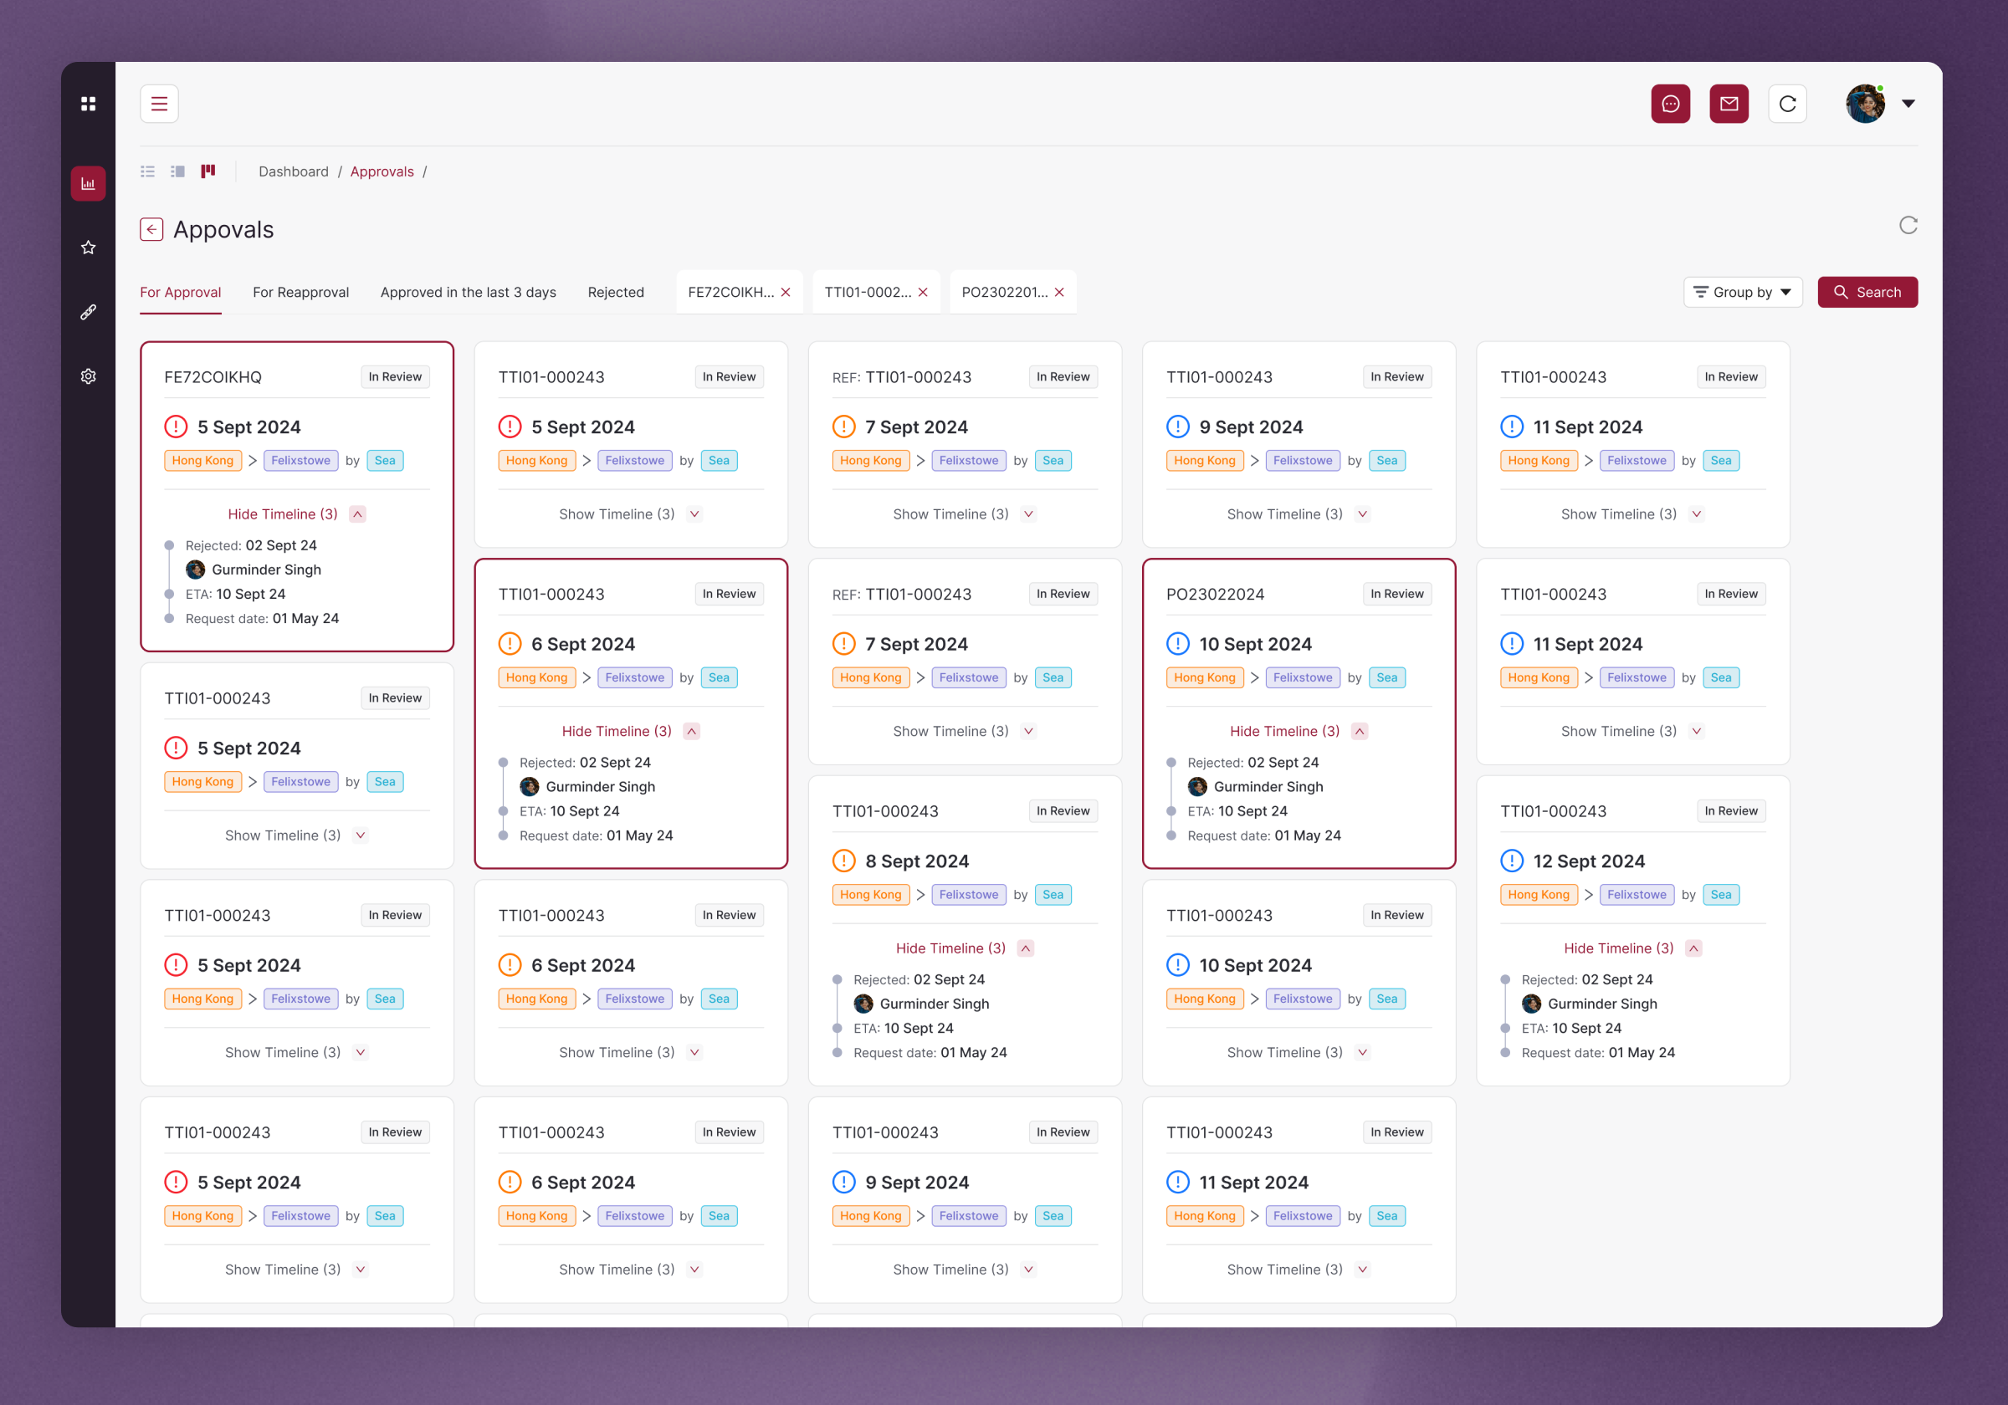Viewport: 2008px width, 1405px height.
Task: Switch to kanban board view icon
Action: pyautogui.click(x=208, y=171)
